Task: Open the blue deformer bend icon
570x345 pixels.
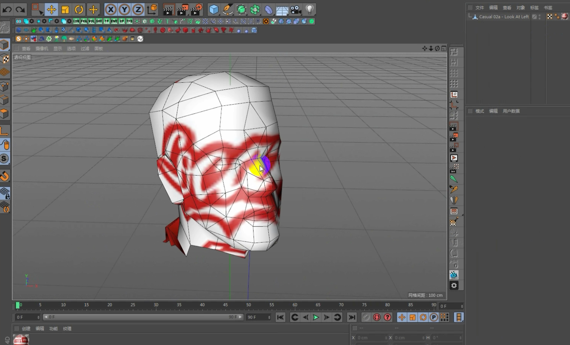Action: tap(268, 9)
